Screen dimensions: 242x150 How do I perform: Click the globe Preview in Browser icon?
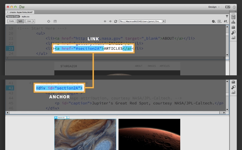214,21
